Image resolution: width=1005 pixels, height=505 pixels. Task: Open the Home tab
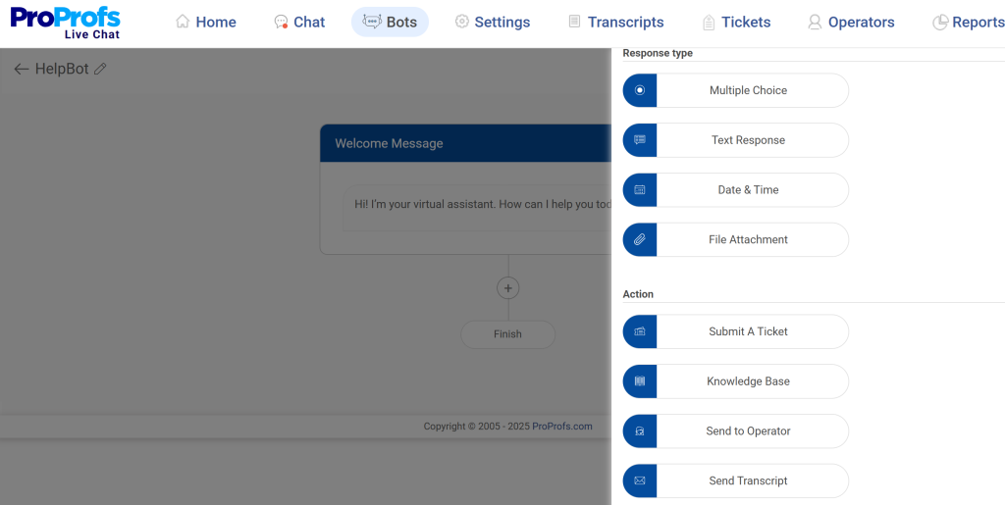point(206,22)
